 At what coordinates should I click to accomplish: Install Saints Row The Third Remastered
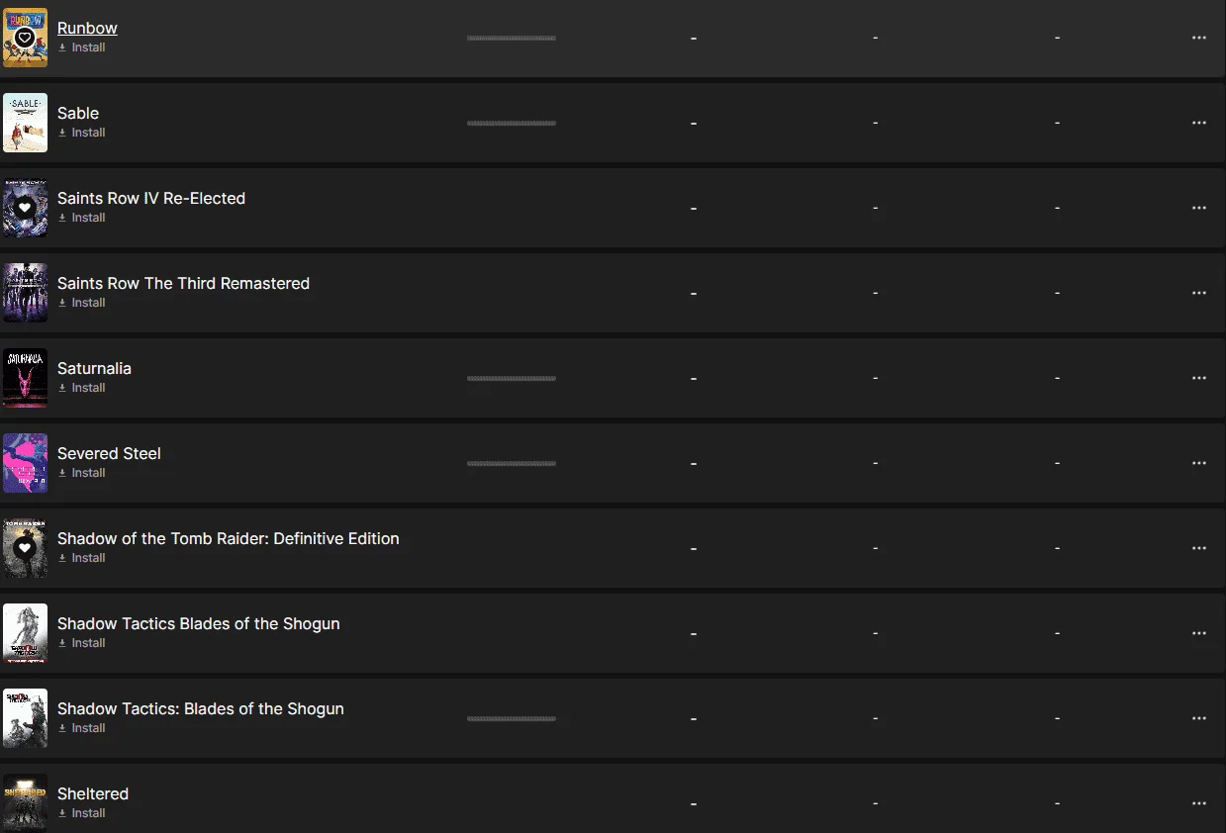(82, 303)
